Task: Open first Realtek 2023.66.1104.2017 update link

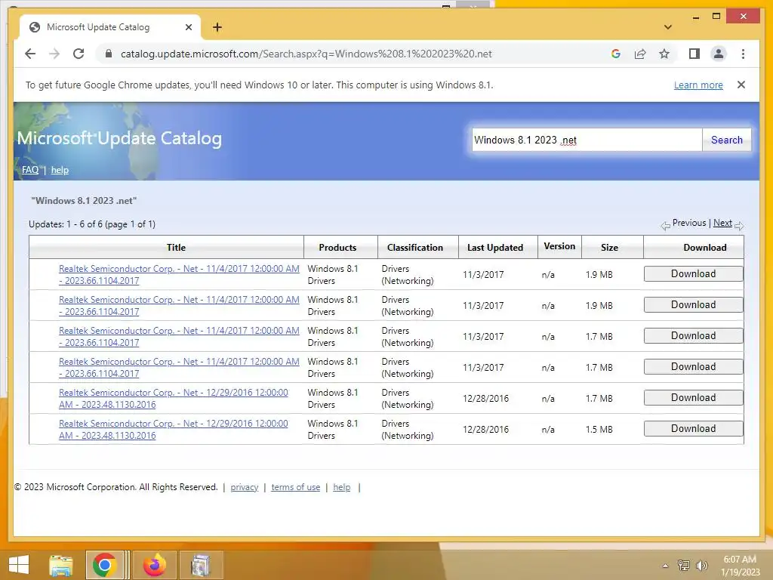Action: (179, 275)
